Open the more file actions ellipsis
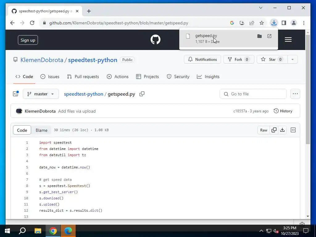The height and width of the screenshot is (237, 316). 295,94
